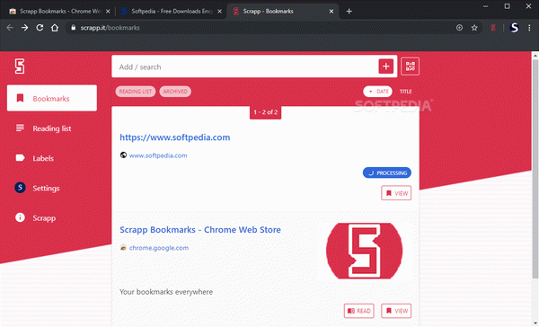The image size is (539, 327).
Task: Go back in browser history
Action: pos(10,28)
